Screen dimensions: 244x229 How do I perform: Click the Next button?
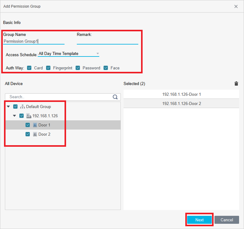click(x=199, y=220)
